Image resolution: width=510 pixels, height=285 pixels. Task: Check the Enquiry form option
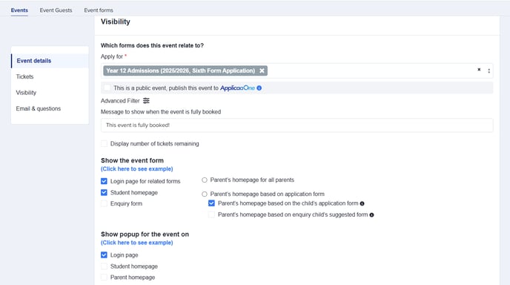[104, 203]
